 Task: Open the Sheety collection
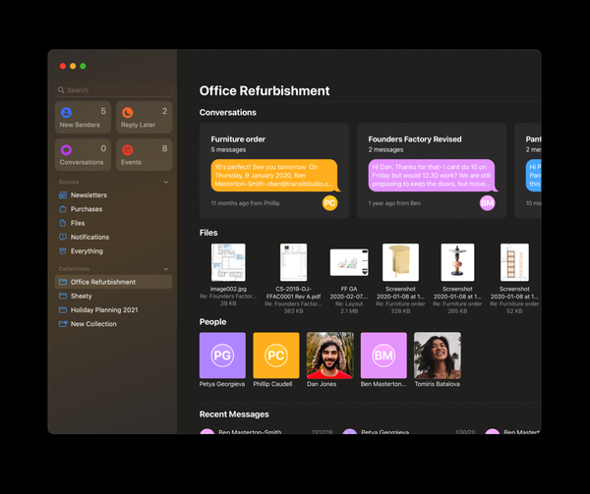pos(81,296)
